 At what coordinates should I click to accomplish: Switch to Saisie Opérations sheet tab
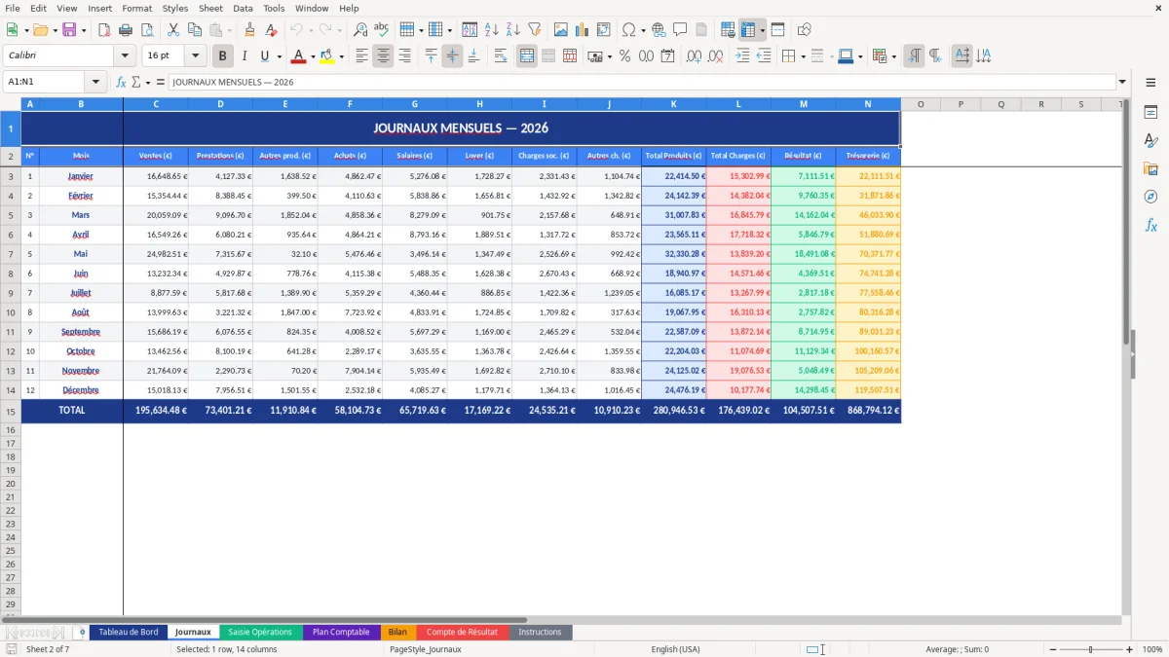point(260,633)
